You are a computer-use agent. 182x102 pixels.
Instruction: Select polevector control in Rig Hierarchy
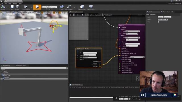(34, 79)
